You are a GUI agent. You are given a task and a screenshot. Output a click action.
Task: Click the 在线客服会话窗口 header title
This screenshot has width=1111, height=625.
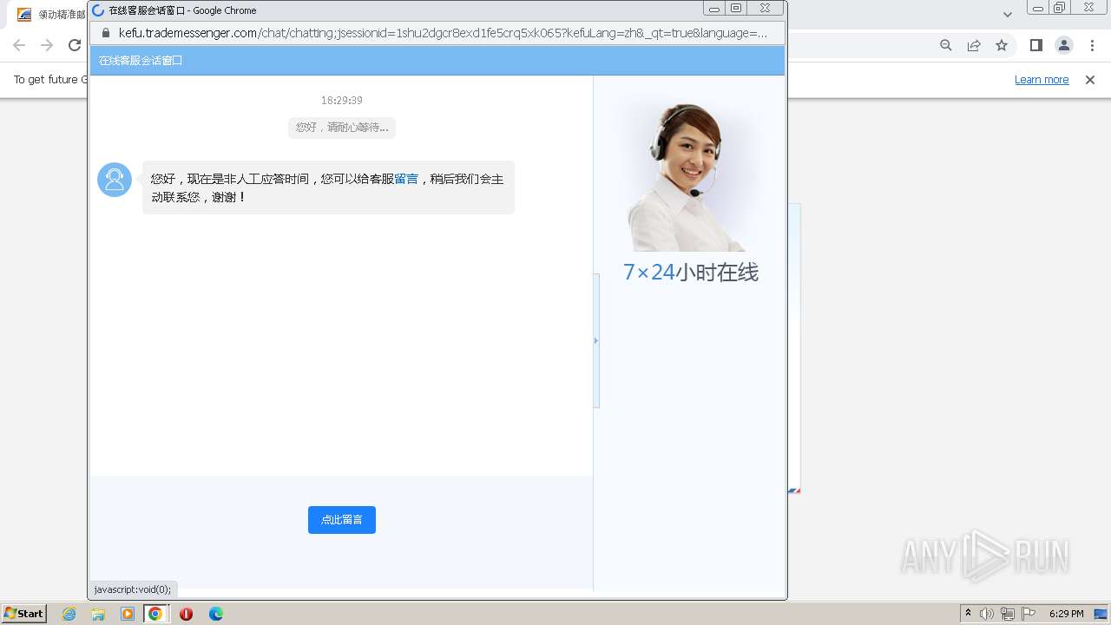pos(141,61)
